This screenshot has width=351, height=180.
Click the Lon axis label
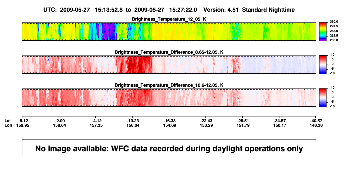[8, 125]
